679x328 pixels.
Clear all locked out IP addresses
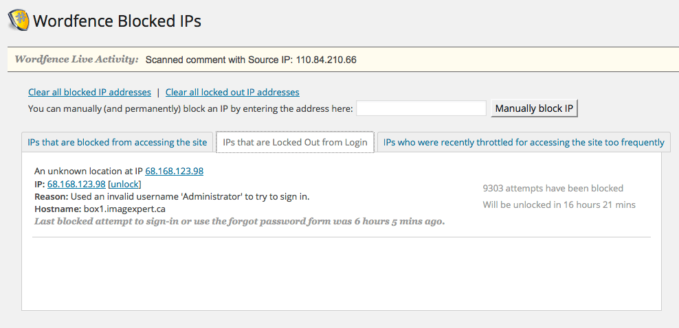[232, 92]
